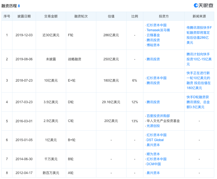
Task: Select amount cell 千万美元
Action: coord(51,159)
